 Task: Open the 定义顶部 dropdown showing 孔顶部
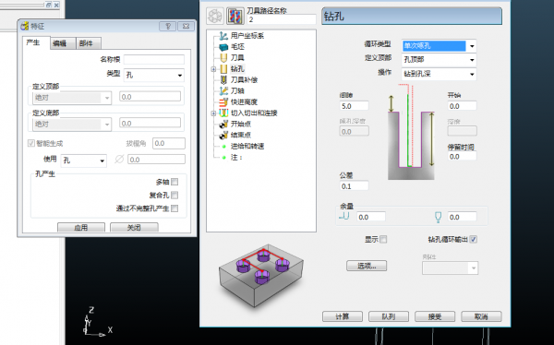click(439, 60)
